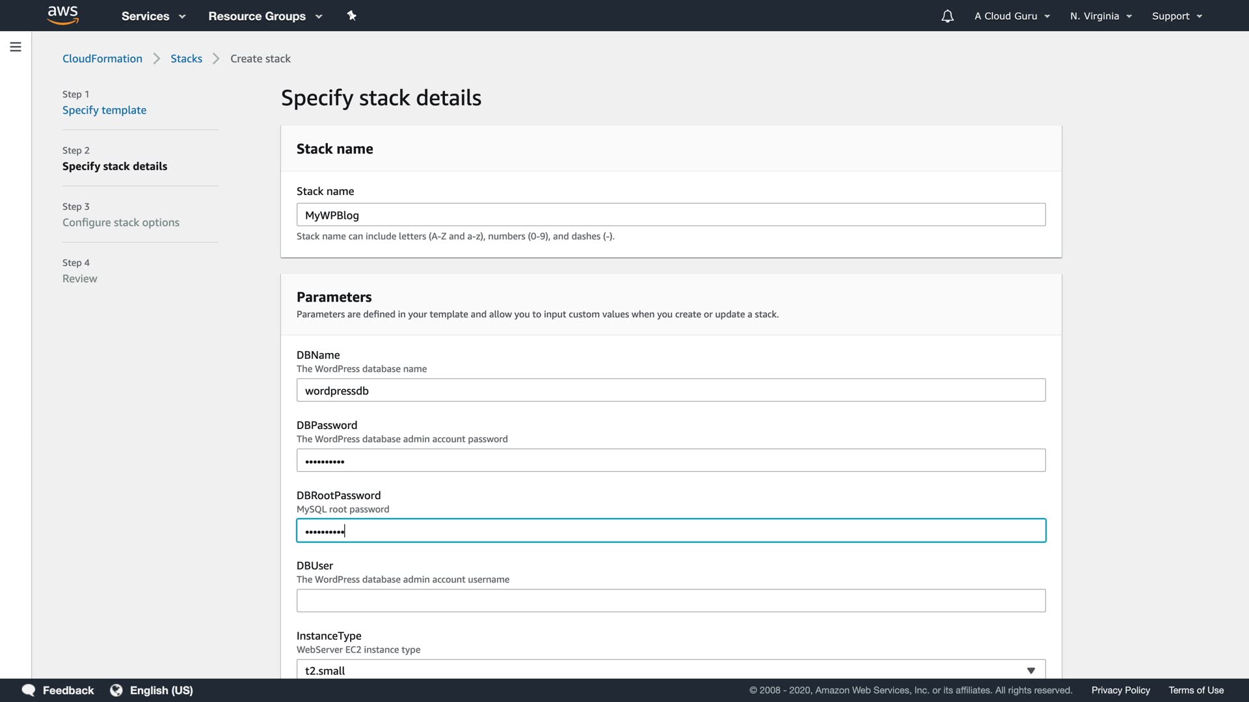Image resolution: width=1249 pixels, height=702 pixels.
Task: Focus the Stack name field MyWPBlog
Action: (x=671, y=215)
